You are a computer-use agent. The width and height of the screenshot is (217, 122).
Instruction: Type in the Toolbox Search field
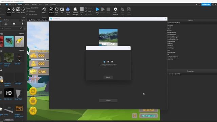point(12,28)
